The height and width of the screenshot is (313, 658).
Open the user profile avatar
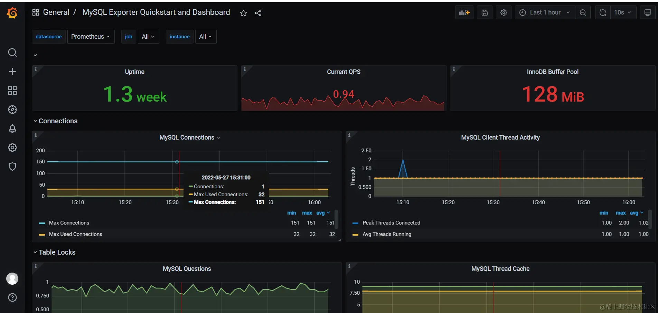[x=12, y=278]
